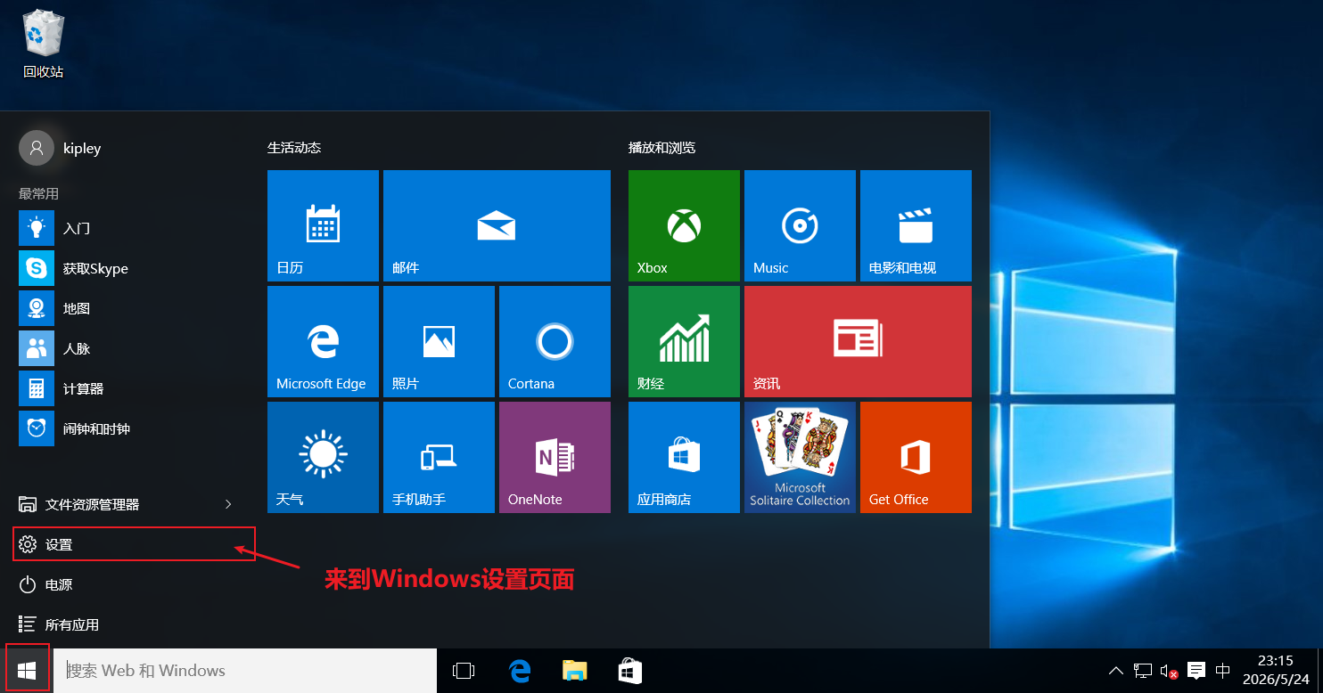Viewport: 1323px width, 693px height.
Task: Launch the Microsoft Edge tile
Action: click(323, 341)
